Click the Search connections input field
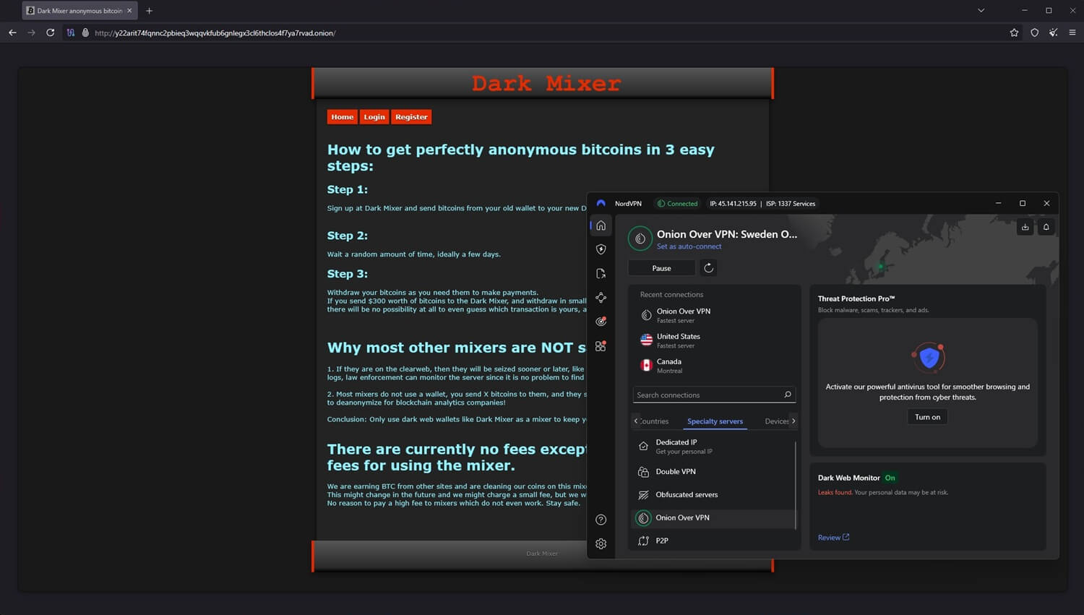 pos(708,395)
